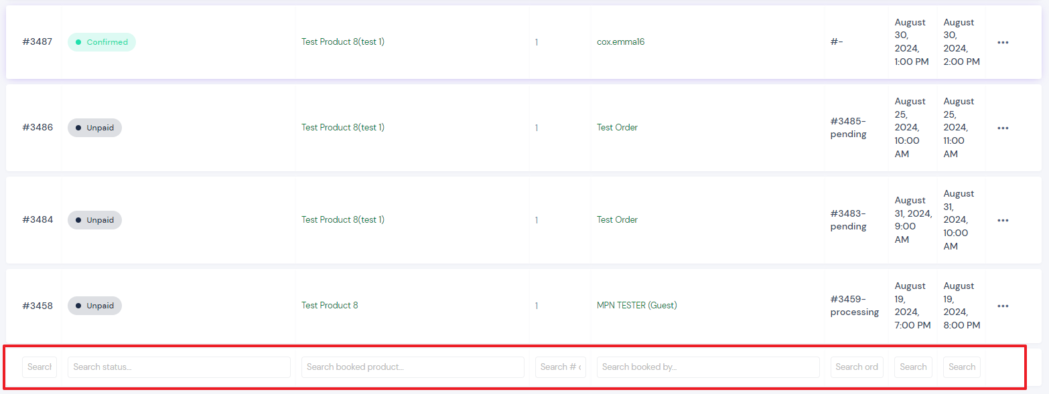Open the Test Product 8 link in row #3458
1049x394 pixels.
click(x=330, y=306)
